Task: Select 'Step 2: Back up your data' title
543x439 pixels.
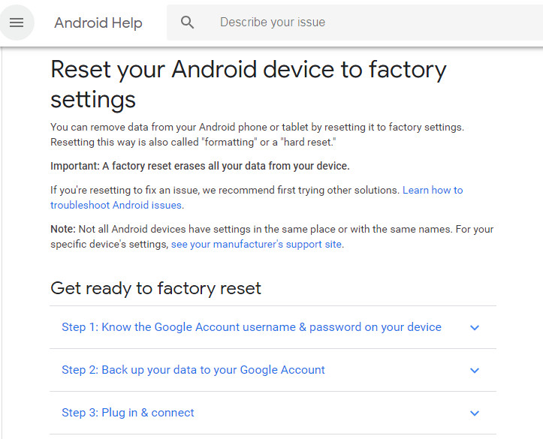Action: [193, 370]
